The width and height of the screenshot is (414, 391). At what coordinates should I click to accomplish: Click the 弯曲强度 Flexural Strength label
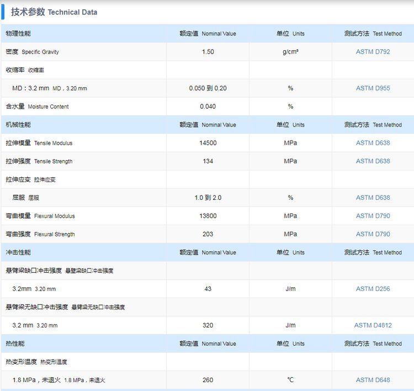(x=40, y=234)
